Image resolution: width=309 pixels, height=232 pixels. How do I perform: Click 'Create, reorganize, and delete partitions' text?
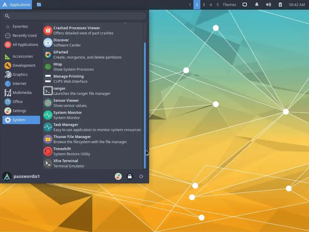click(88, 57)
